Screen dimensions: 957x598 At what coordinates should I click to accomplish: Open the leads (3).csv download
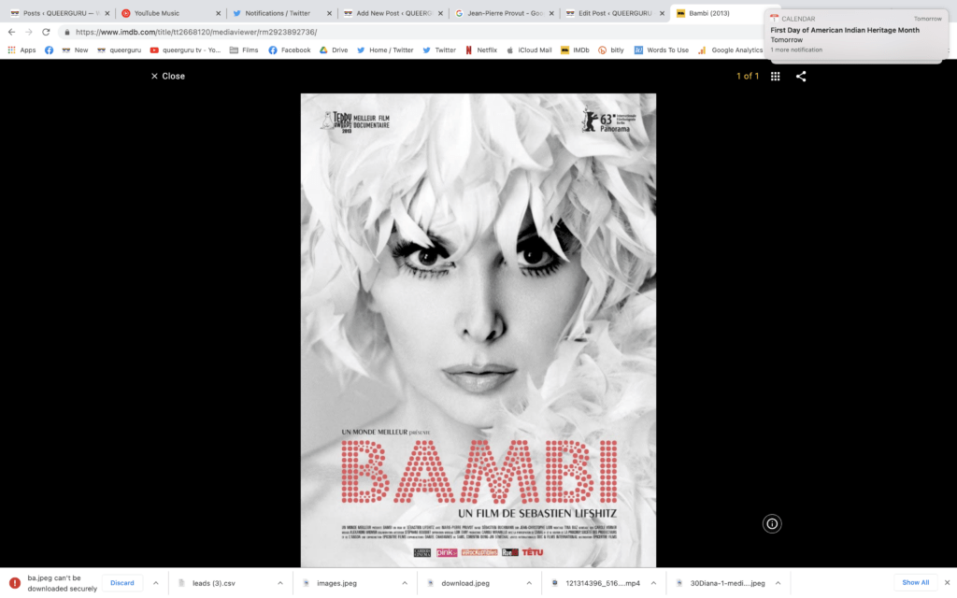point(214,583)
